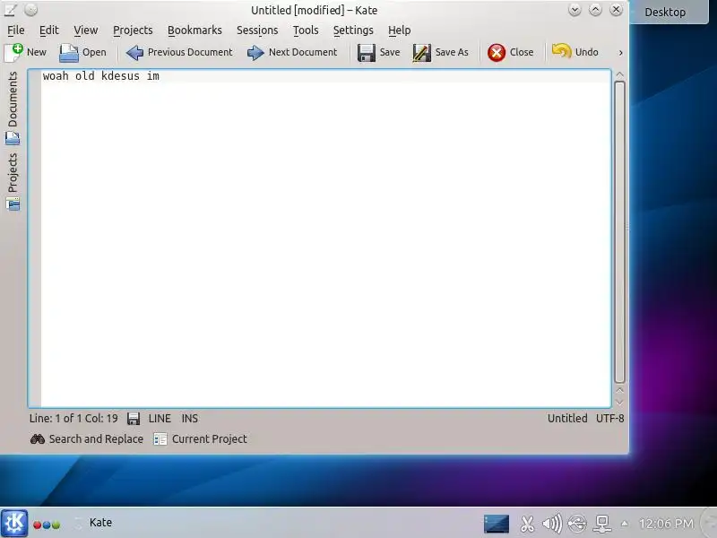Go to Next Document arrow
The width and height of the screenshot is (717, 538).
click(x=255, y=53)
